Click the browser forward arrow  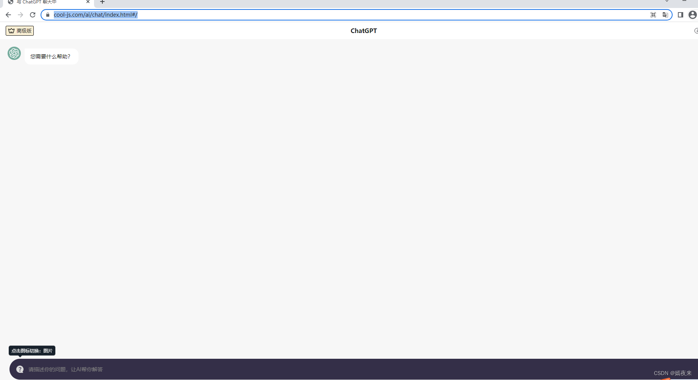pyautogui.click(x=20, y=15)
